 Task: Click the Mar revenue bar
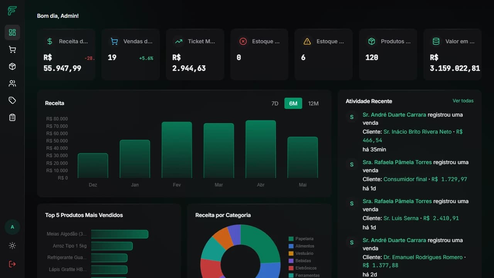[x=219, y=151]
